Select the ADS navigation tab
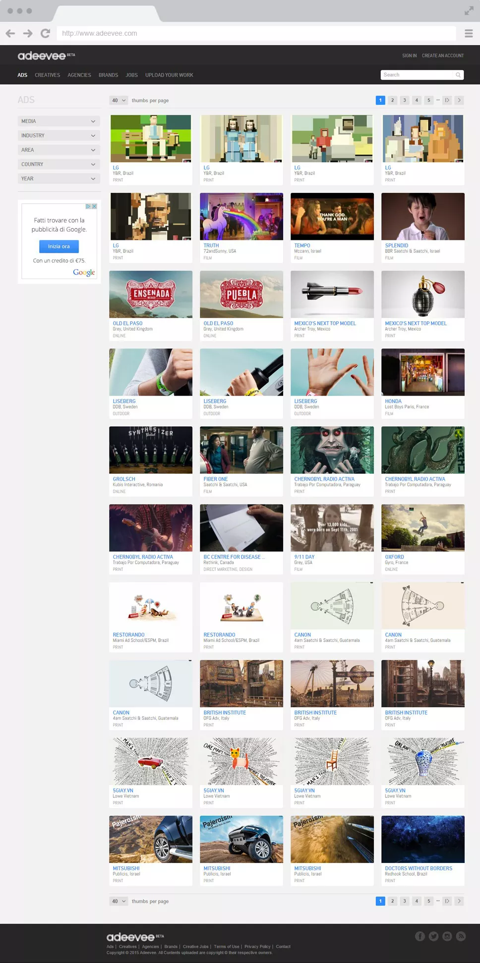This screenshot has height=963, width=480. 22,75
